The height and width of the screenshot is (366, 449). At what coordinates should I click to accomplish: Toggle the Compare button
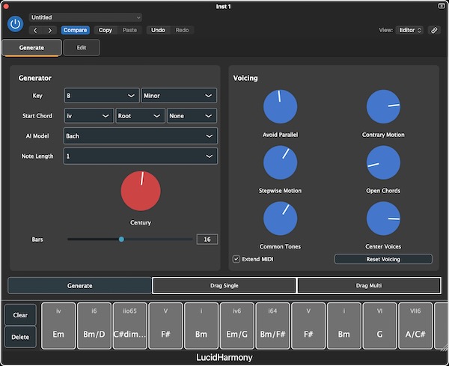[x=75, y=30]
